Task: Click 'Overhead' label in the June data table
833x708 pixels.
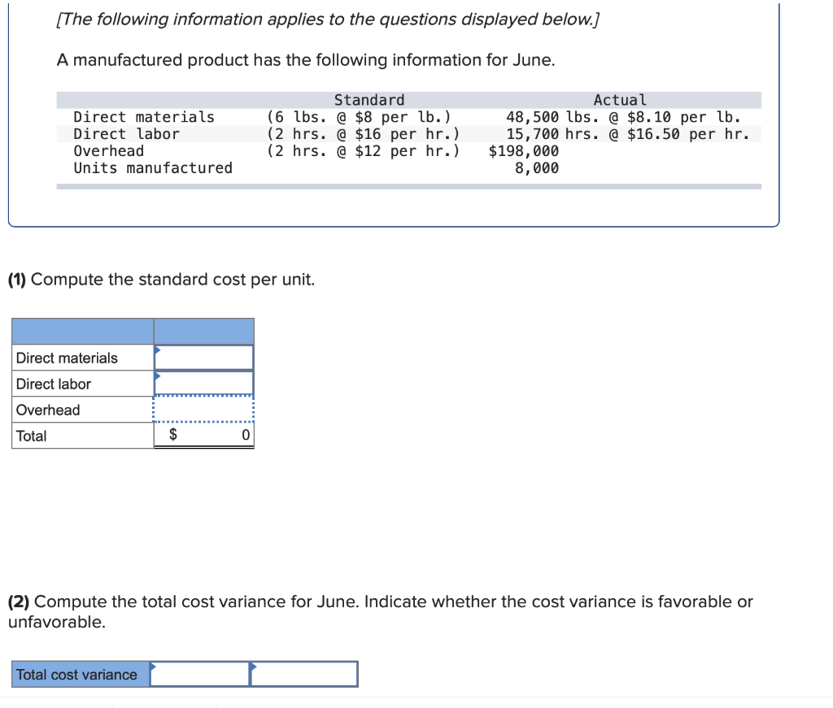Action: [108, 150]
